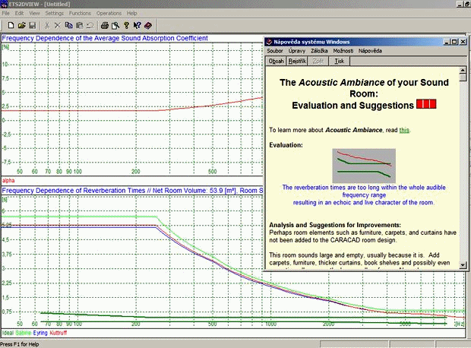
Task: Click the Save floppy disk icon
Action: [33, 26]
